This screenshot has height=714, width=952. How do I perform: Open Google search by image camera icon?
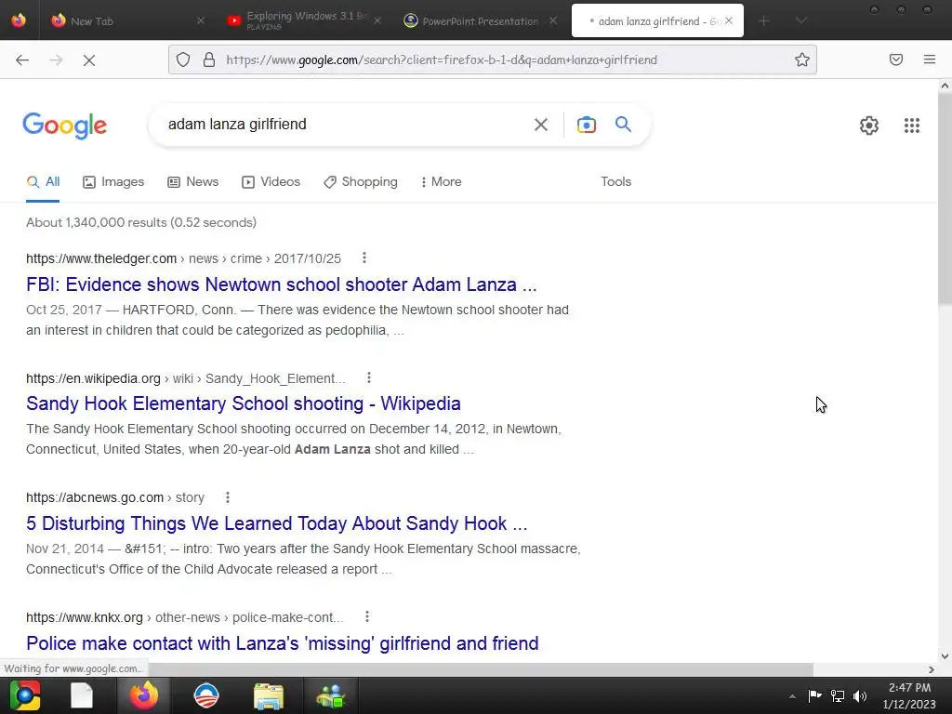click(586, 125)
